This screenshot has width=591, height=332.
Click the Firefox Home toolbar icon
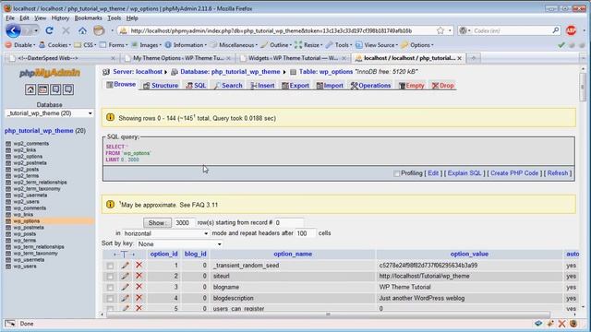click(x=82, y=30)
